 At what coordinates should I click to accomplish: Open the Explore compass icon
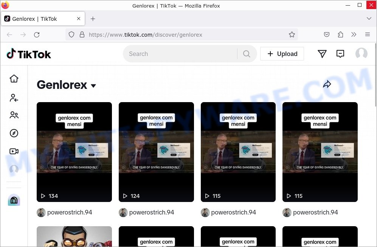(x=14, y=133)
